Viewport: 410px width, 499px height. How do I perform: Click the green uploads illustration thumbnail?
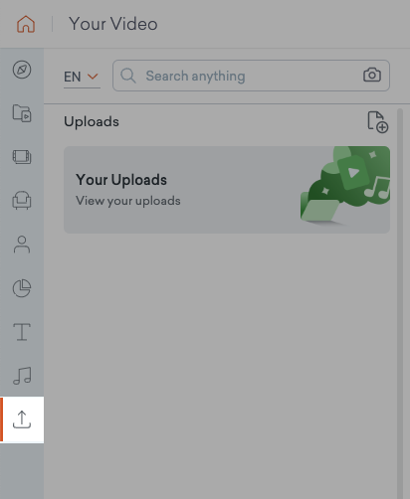[x=345, y=185]
